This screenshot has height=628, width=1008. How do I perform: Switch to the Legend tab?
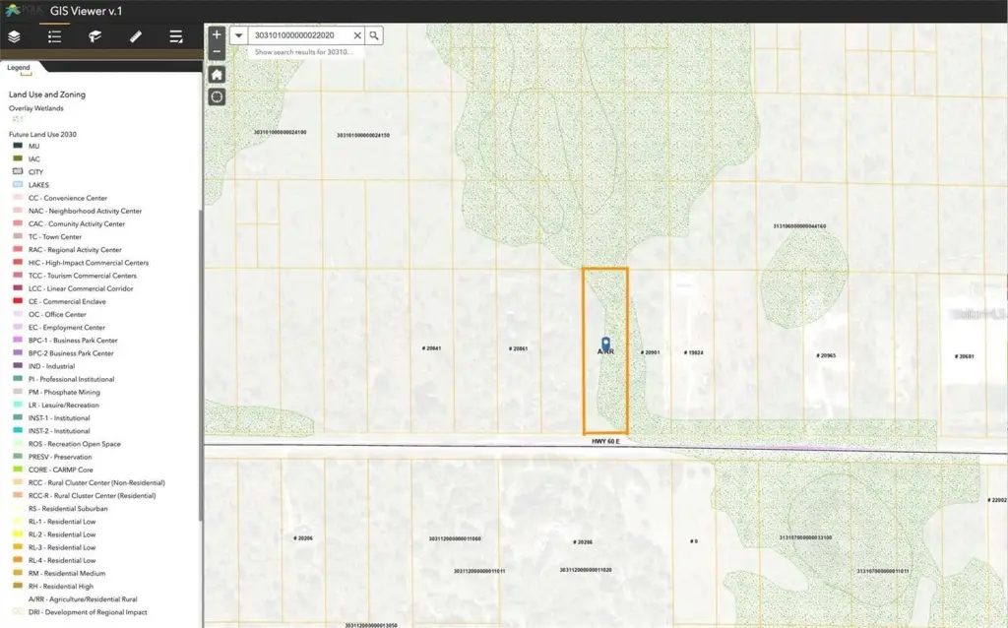(19, 68)
